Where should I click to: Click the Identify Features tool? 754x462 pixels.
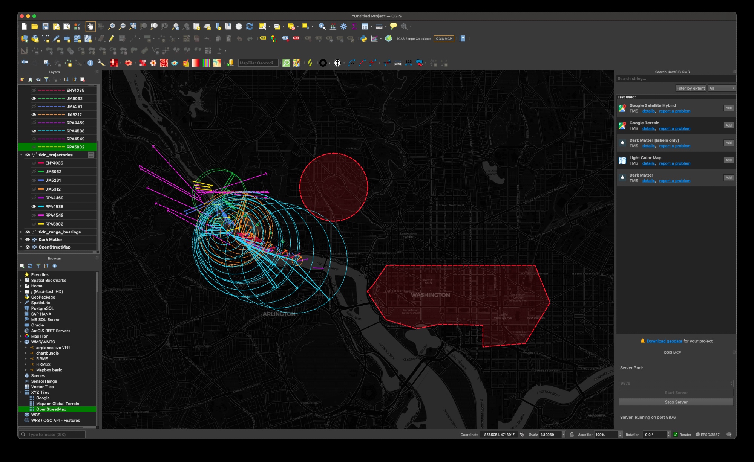(x=322, y=26)
